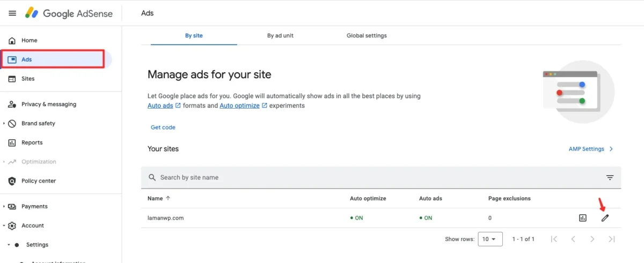Image resolution: width=644 pixels, height=263 pixels.
Task: Click the Brand safety blocked icon
Action: [12, 124]
